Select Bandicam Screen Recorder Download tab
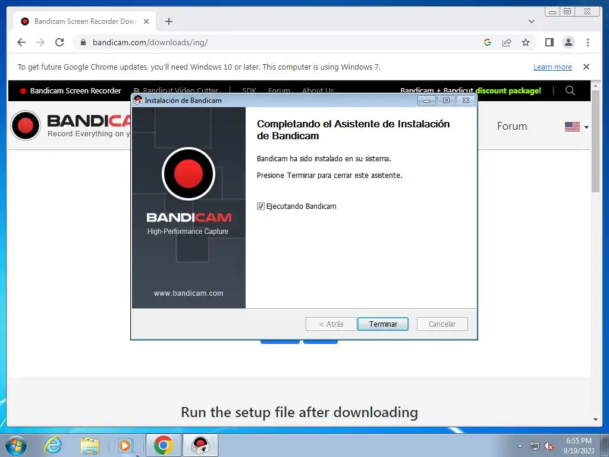This screenshot has height=457, width=609. (x=84, y=21)
